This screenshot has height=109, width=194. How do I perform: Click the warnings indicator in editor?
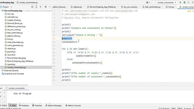[x=189, y=11]
